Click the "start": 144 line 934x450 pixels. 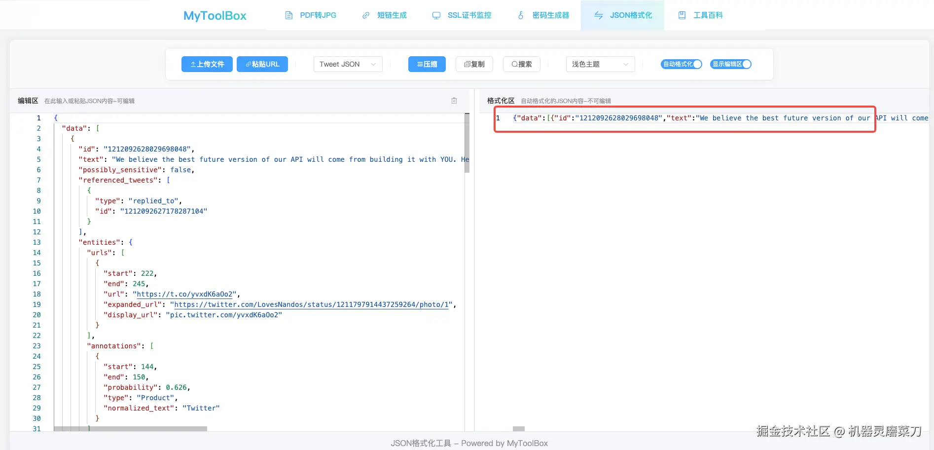[x=130, y=367]
